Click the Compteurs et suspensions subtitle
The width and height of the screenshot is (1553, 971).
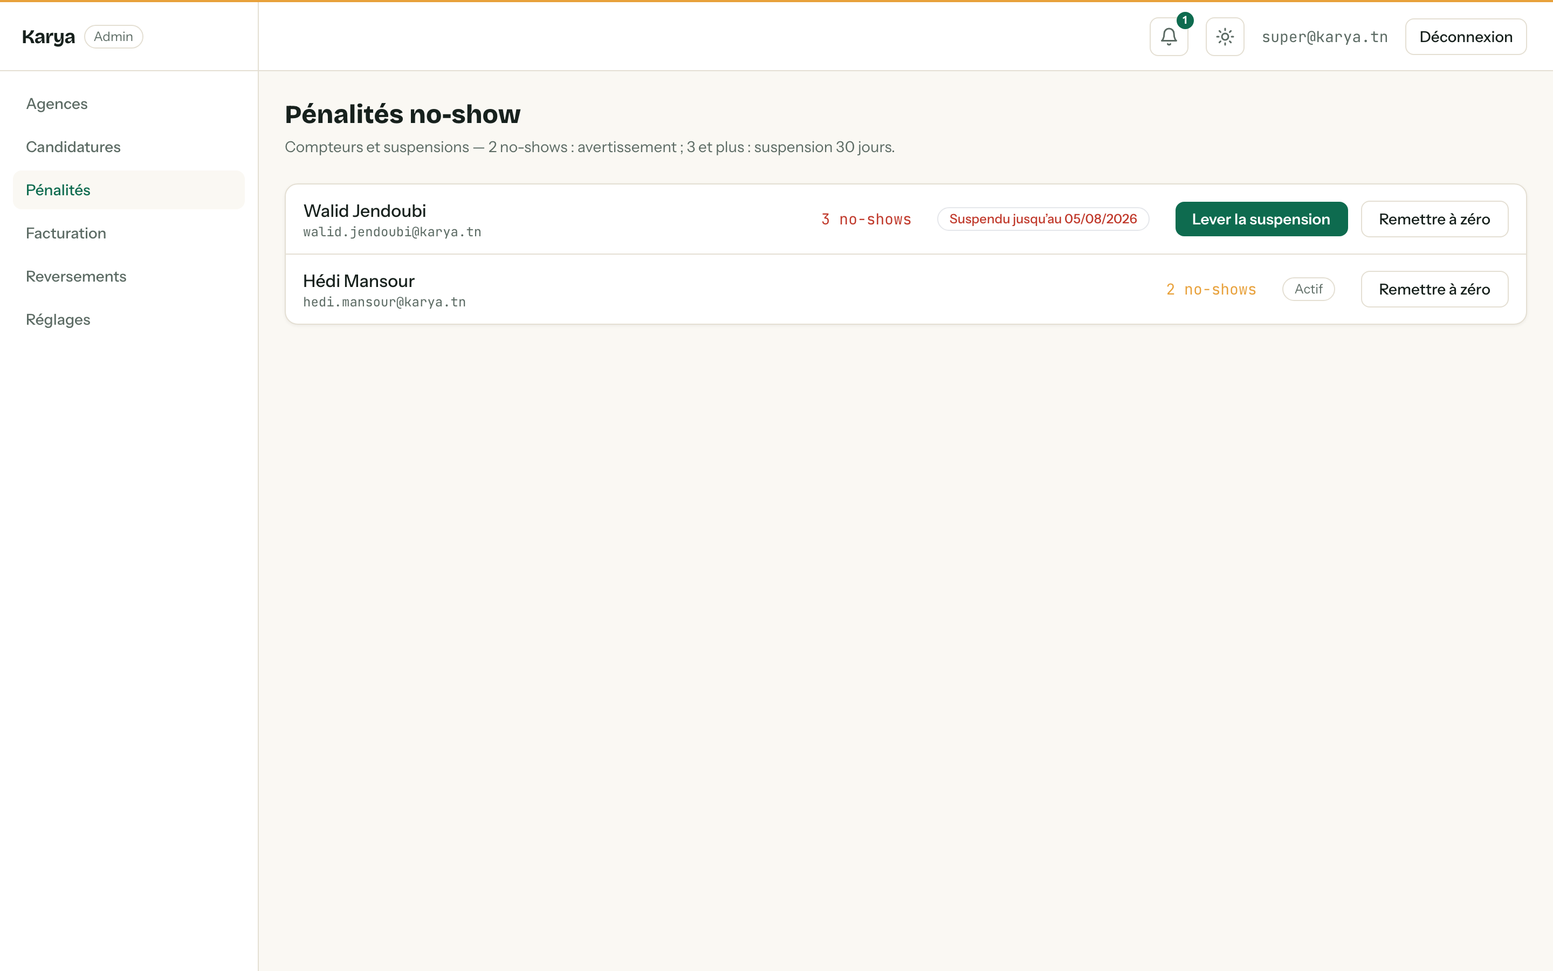pos(589,147)
